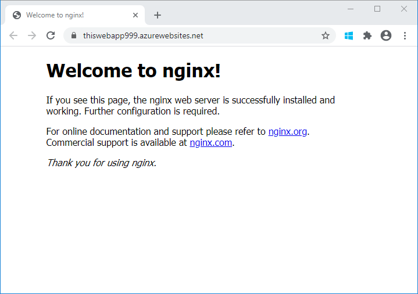Click the 'Welcome to nginx!' page heading
418x294 pixels.
tap(134, 71)
